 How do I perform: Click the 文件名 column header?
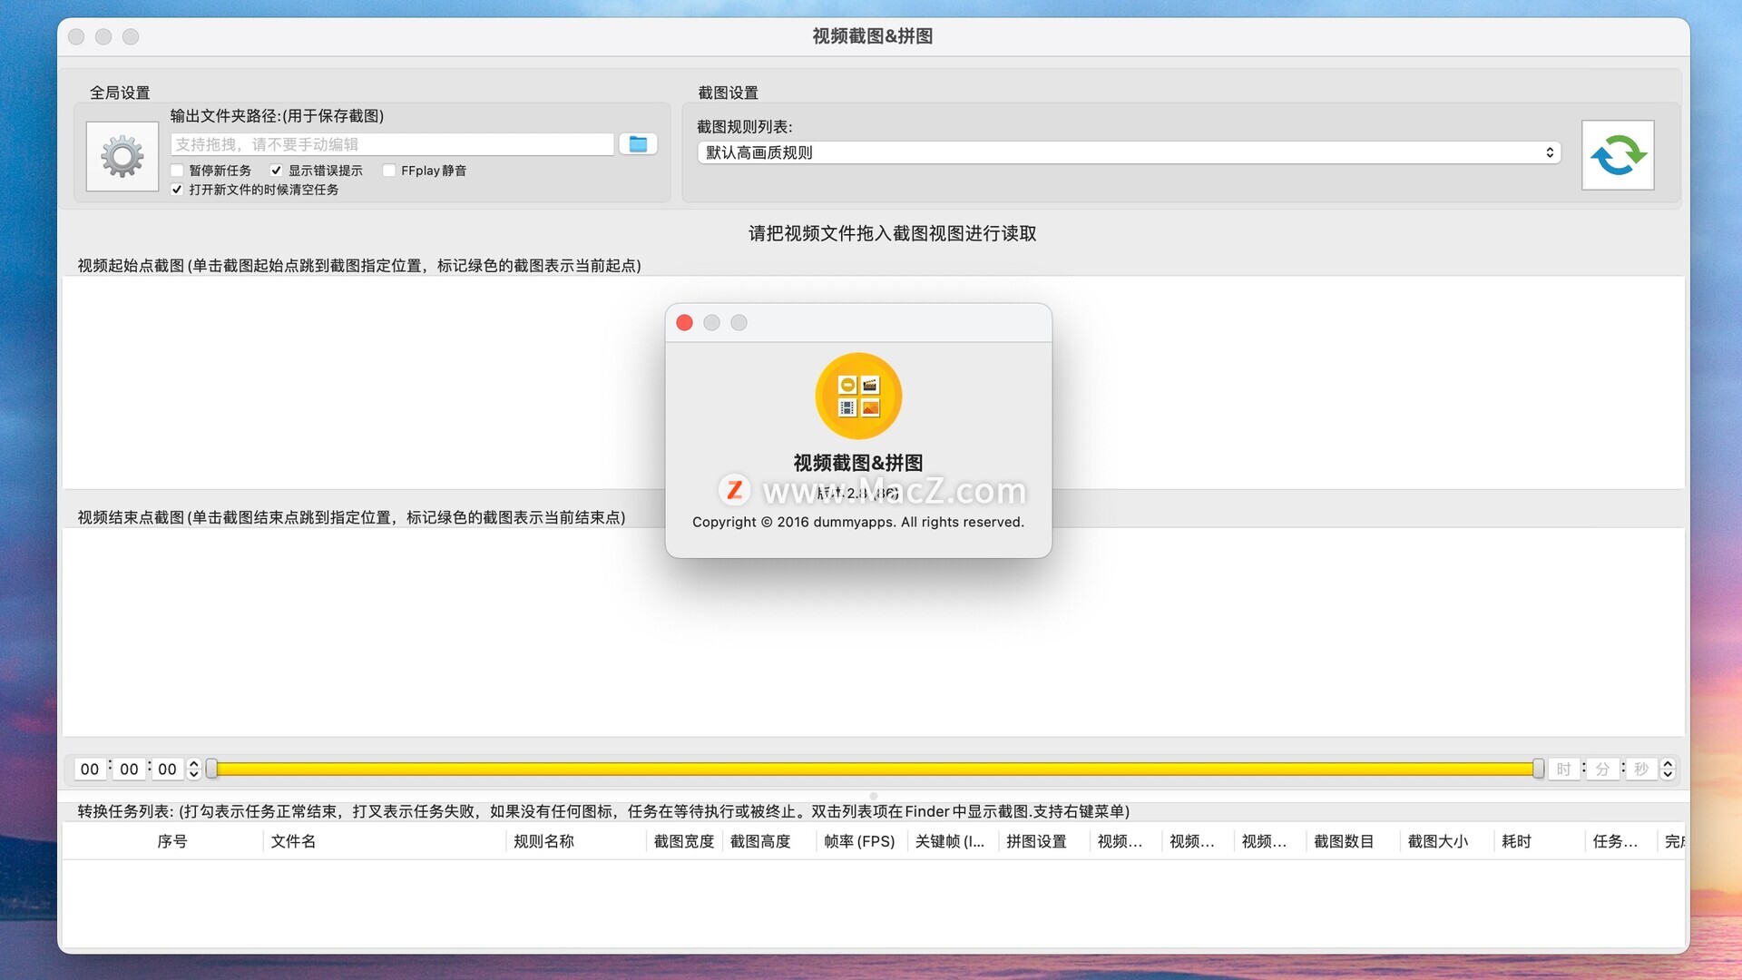click(x=293, y=841)
